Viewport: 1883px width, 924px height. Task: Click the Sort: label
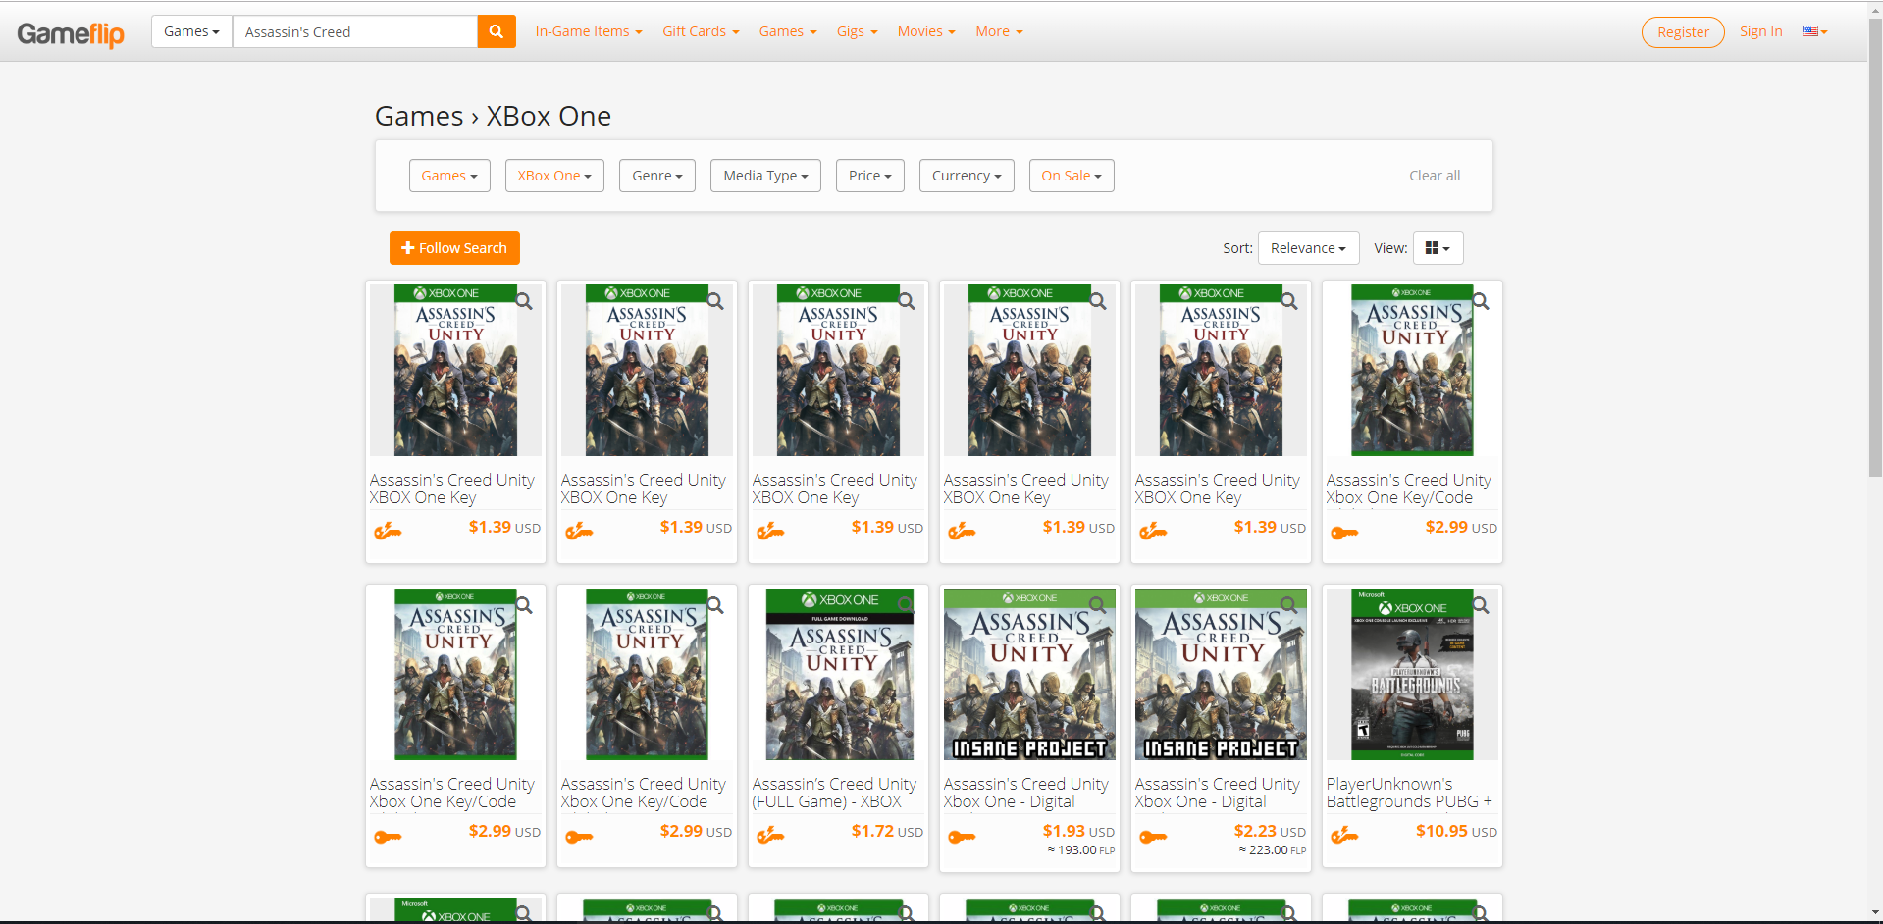tap(1237, 248)
